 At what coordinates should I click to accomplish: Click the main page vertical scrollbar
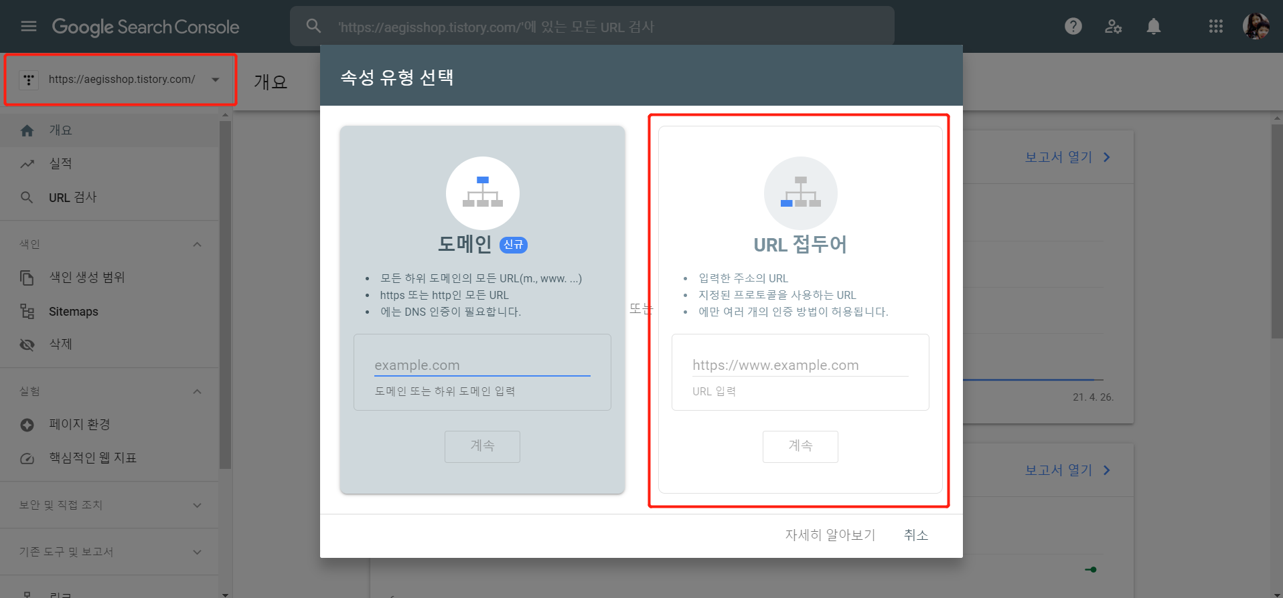click(1277, 231)
